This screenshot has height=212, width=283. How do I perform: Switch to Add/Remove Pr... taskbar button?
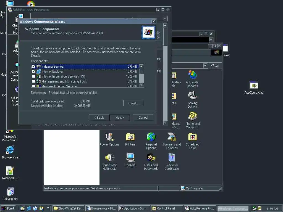point(200,208)
